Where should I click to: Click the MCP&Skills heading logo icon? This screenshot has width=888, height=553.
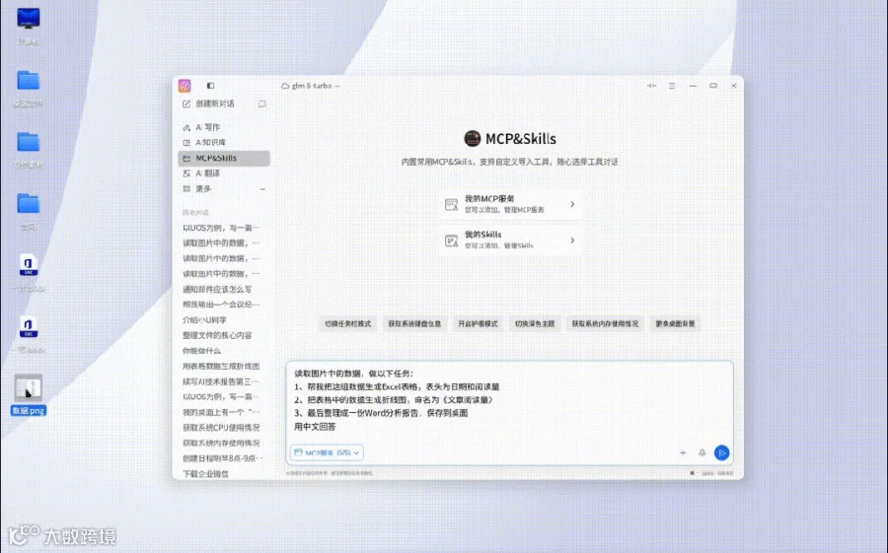coord(473,138)
